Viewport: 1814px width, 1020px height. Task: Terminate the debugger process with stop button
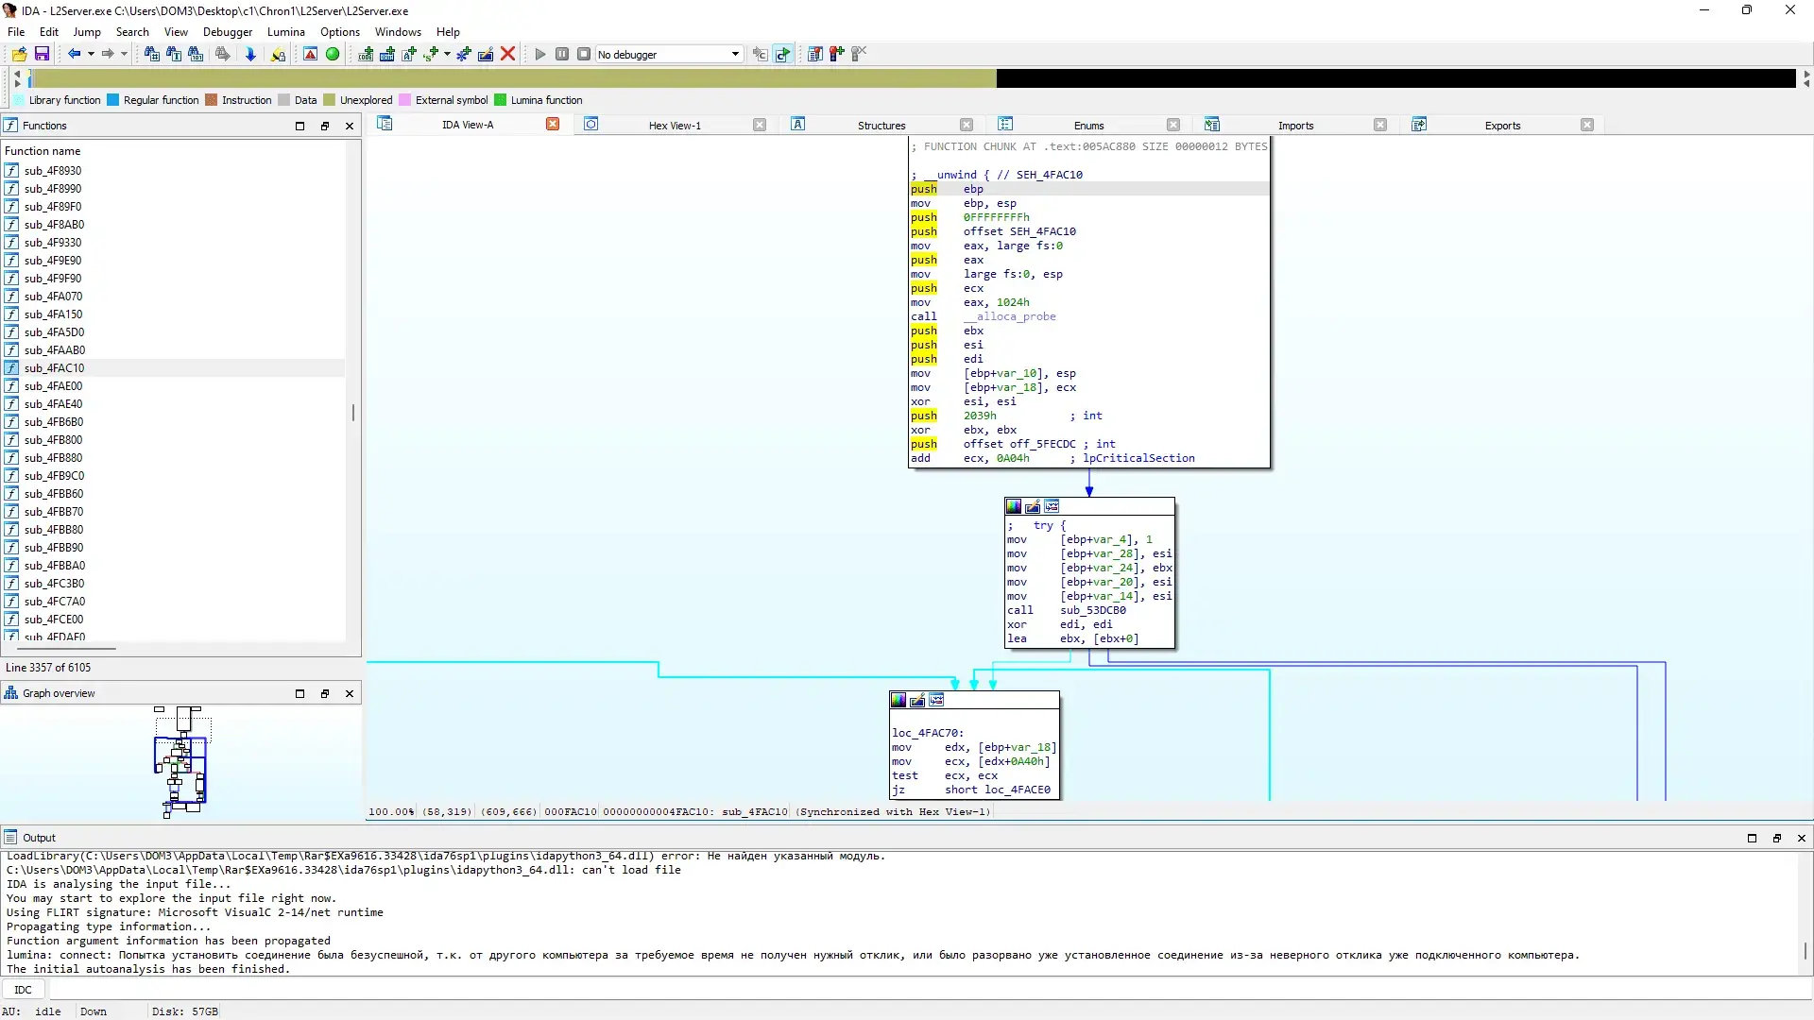(x=584, y=54)
